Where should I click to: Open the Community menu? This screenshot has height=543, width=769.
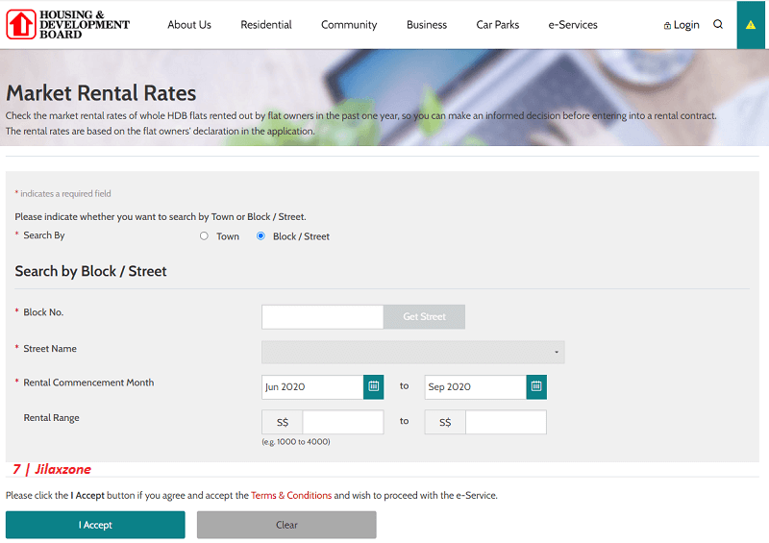point(349,25)
